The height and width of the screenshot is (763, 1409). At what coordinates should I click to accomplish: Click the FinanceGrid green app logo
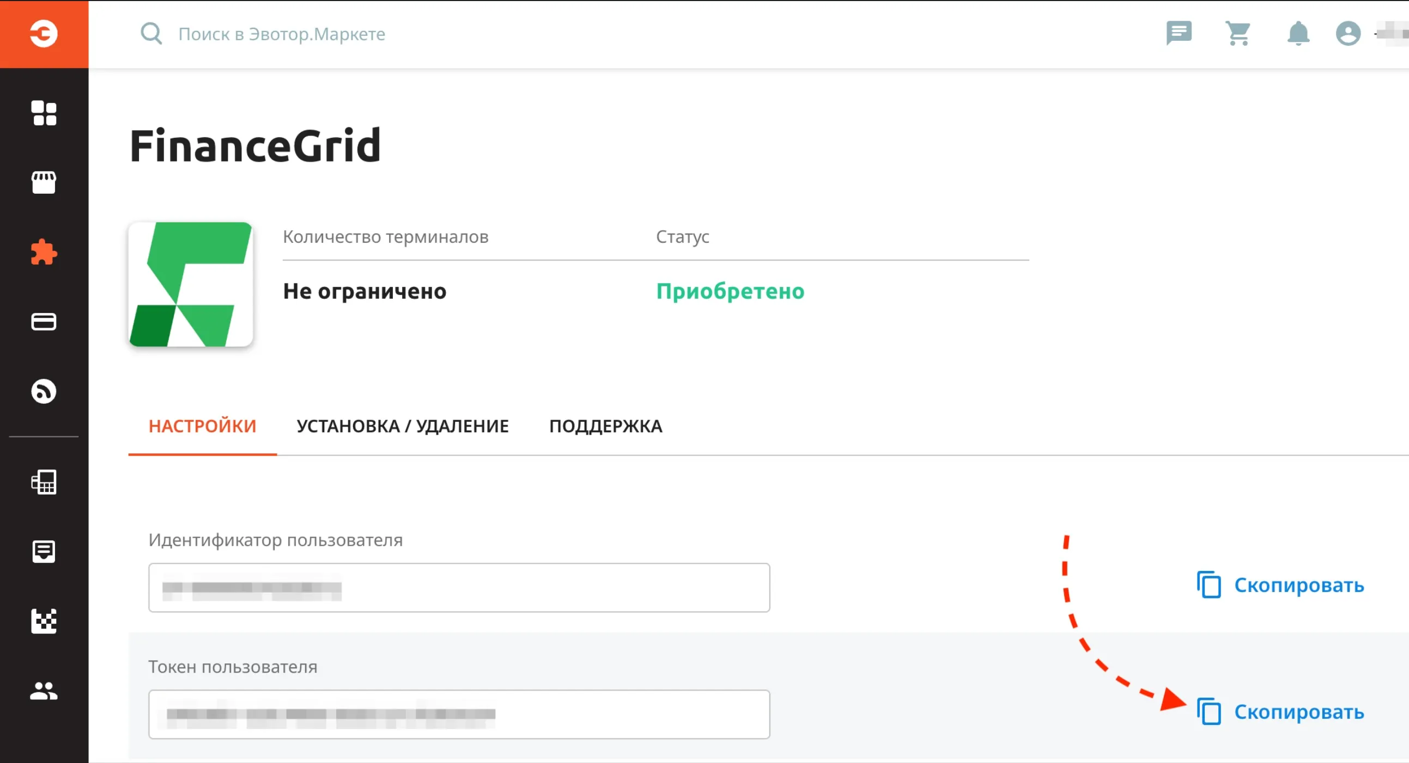190,284
